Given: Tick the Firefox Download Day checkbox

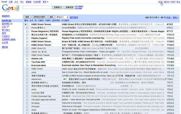Looking at the screenshot, I should click(27, 96).
